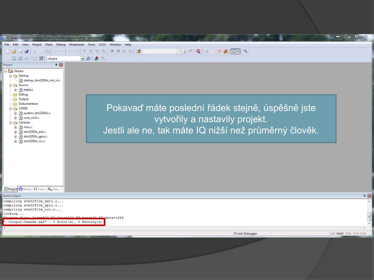Create a new file with the New icon
The width and height of the screenshot is (374, 280).
click(x=8, y=51)
